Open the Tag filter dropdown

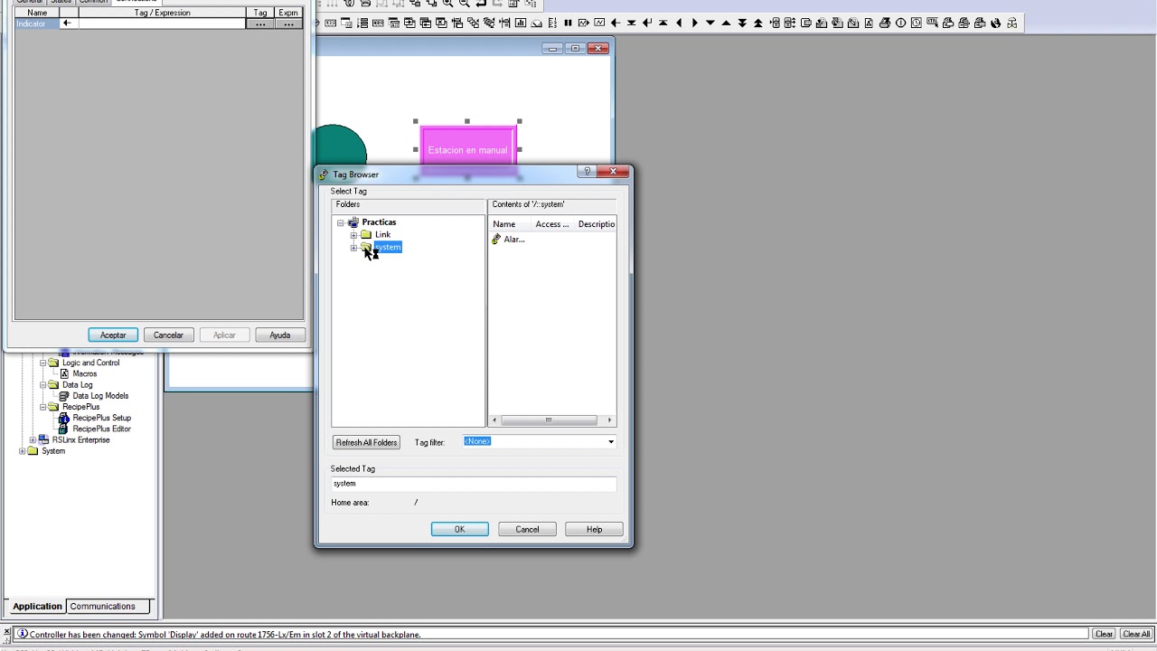click(611, 442)
